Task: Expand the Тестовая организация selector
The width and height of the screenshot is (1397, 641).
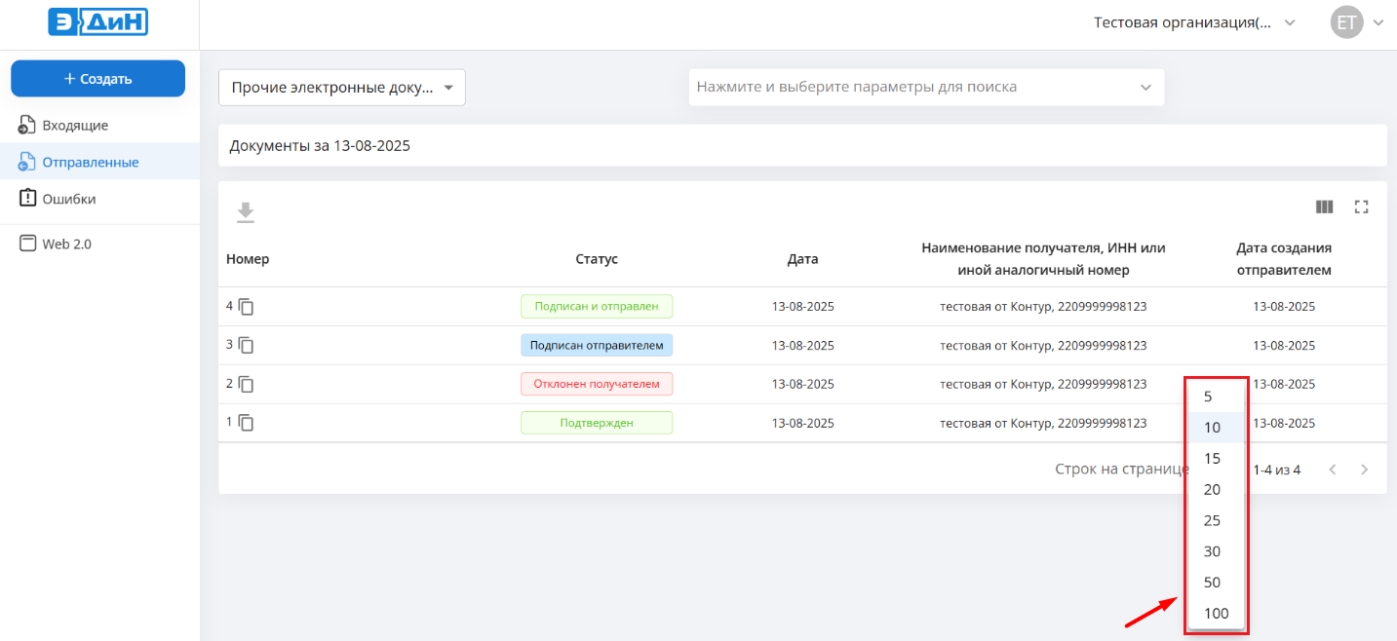Action: tap(1194, 23)
